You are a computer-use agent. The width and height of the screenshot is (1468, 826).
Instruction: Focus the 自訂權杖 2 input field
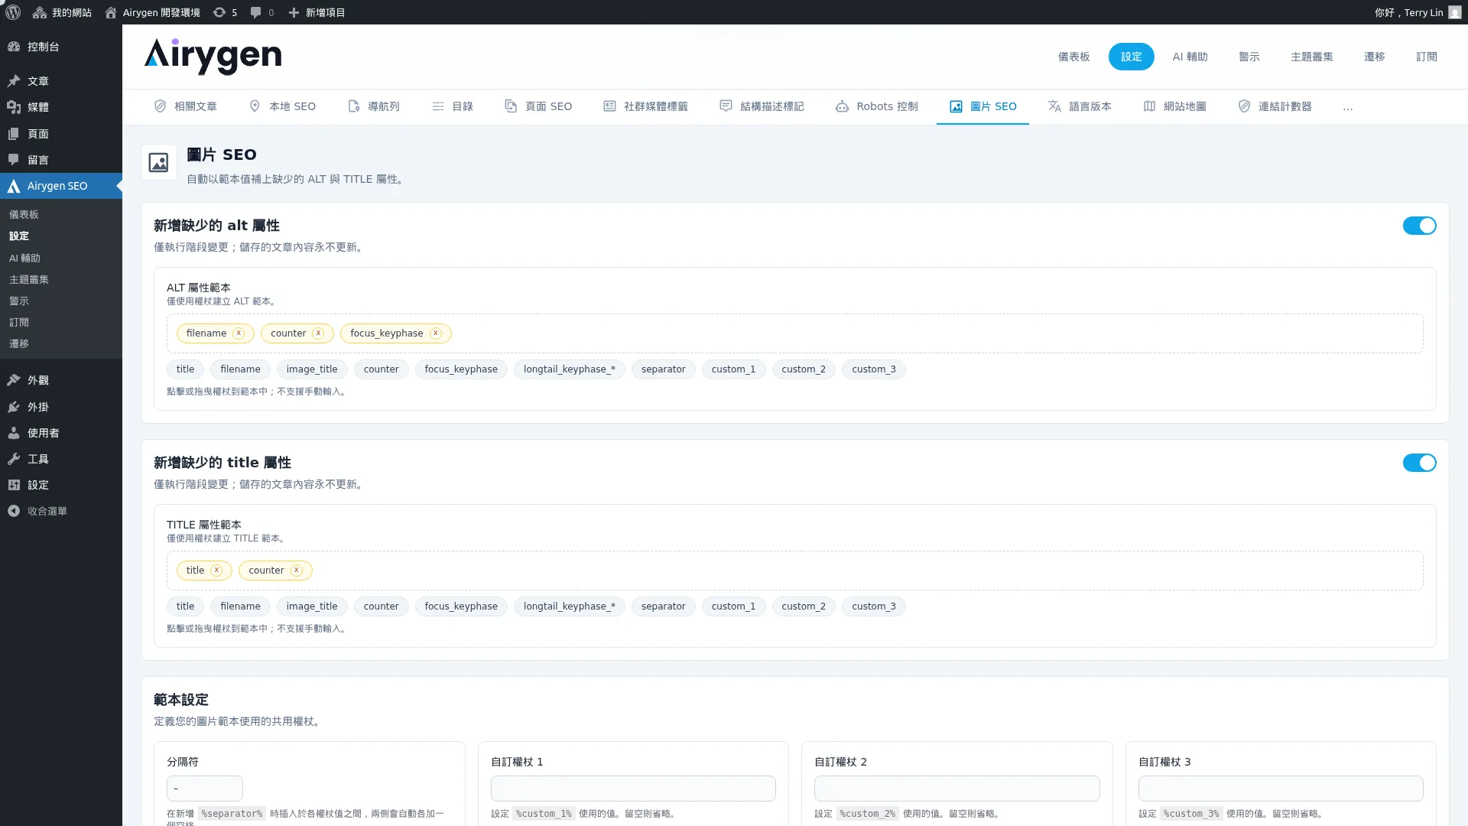point(956,789)
